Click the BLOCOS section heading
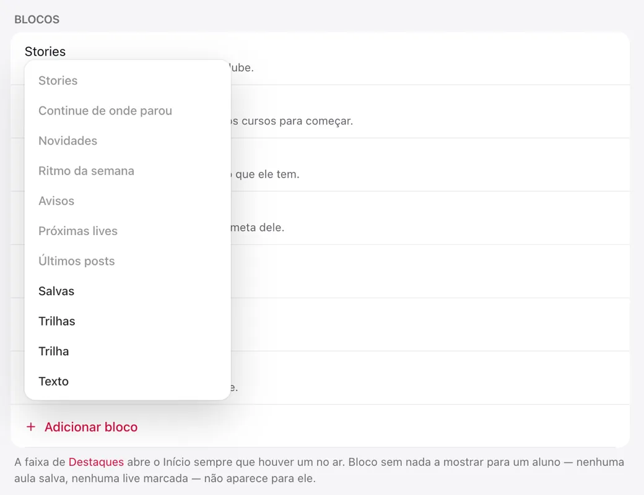 coord(37,19)
